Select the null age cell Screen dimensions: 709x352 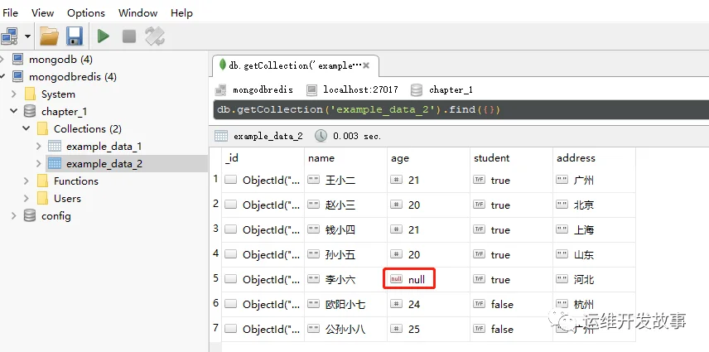[x=429, y=280]
